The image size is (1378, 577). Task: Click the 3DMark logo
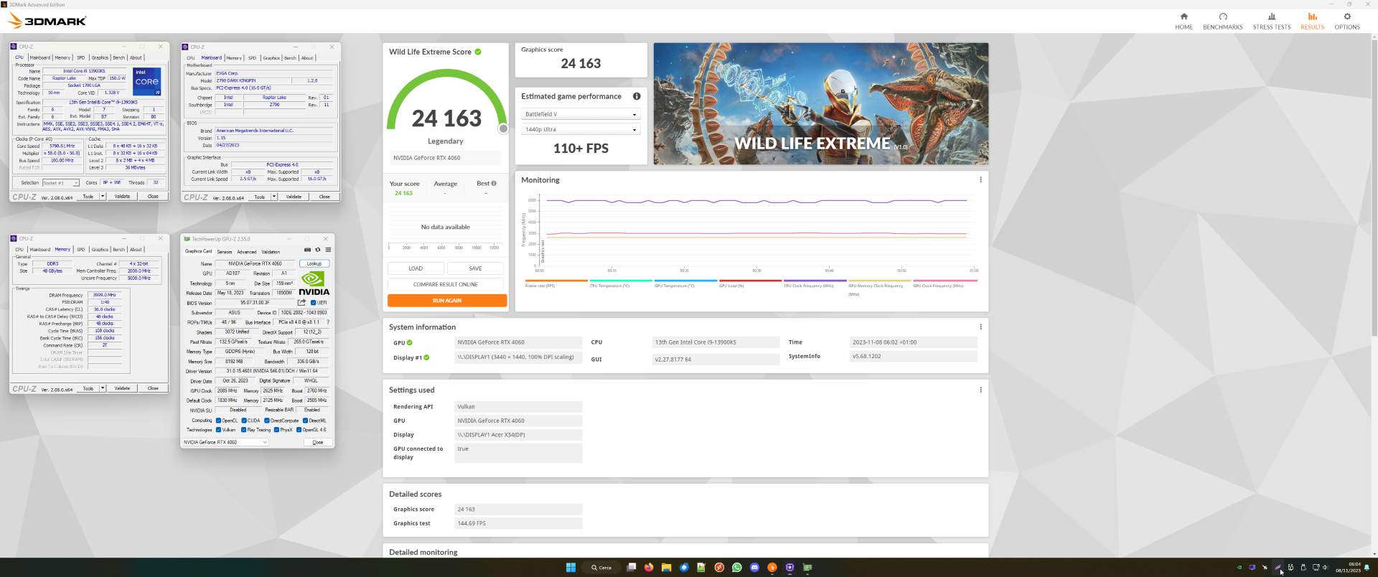(x=47, y=21)
